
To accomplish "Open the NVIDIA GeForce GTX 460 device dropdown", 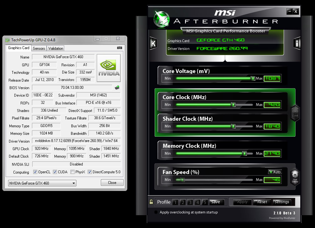I will [x=42, y=183].
